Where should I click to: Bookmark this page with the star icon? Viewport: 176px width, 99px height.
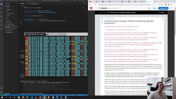tap(163, 5)
